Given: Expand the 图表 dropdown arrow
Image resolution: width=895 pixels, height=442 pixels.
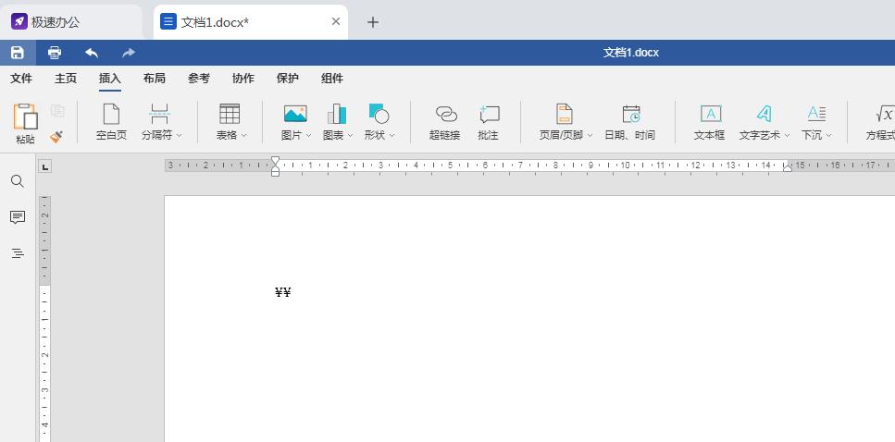Looking at the screenshot, I should point(351,136).
